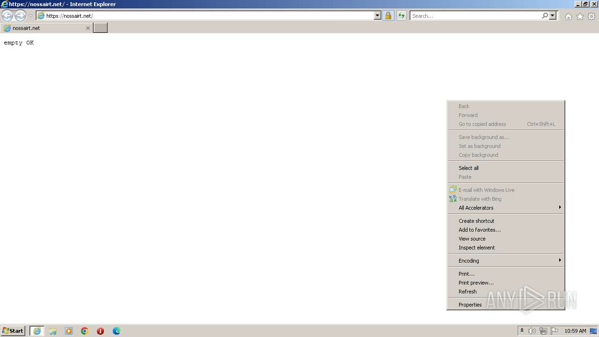Expand the address bar autocomplete dropdown
599x337 pixels.
click(378, 16)
